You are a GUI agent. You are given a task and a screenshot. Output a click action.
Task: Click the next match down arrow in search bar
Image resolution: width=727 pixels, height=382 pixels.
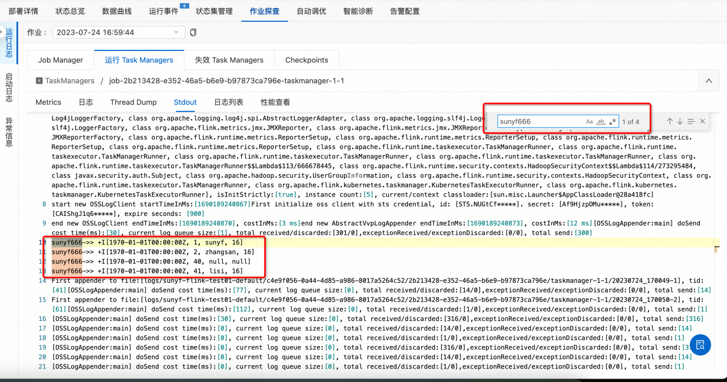[x=680, y=122]
